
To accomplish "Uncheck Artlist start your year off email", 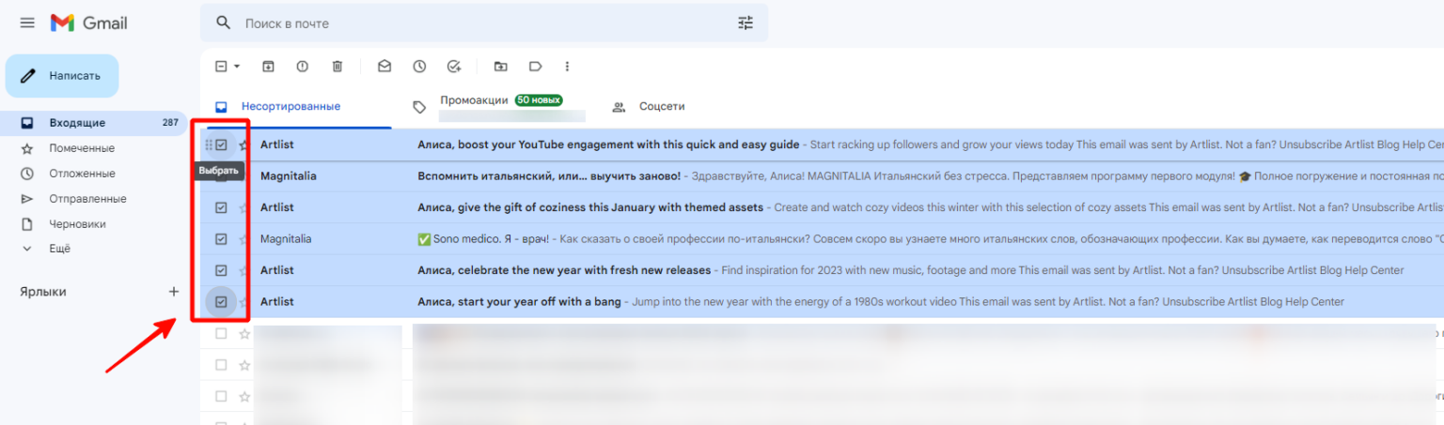I will (x=221, y=302).
